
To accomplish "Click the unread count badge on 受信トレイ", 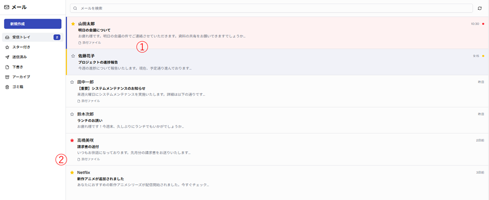I will 57,37.
